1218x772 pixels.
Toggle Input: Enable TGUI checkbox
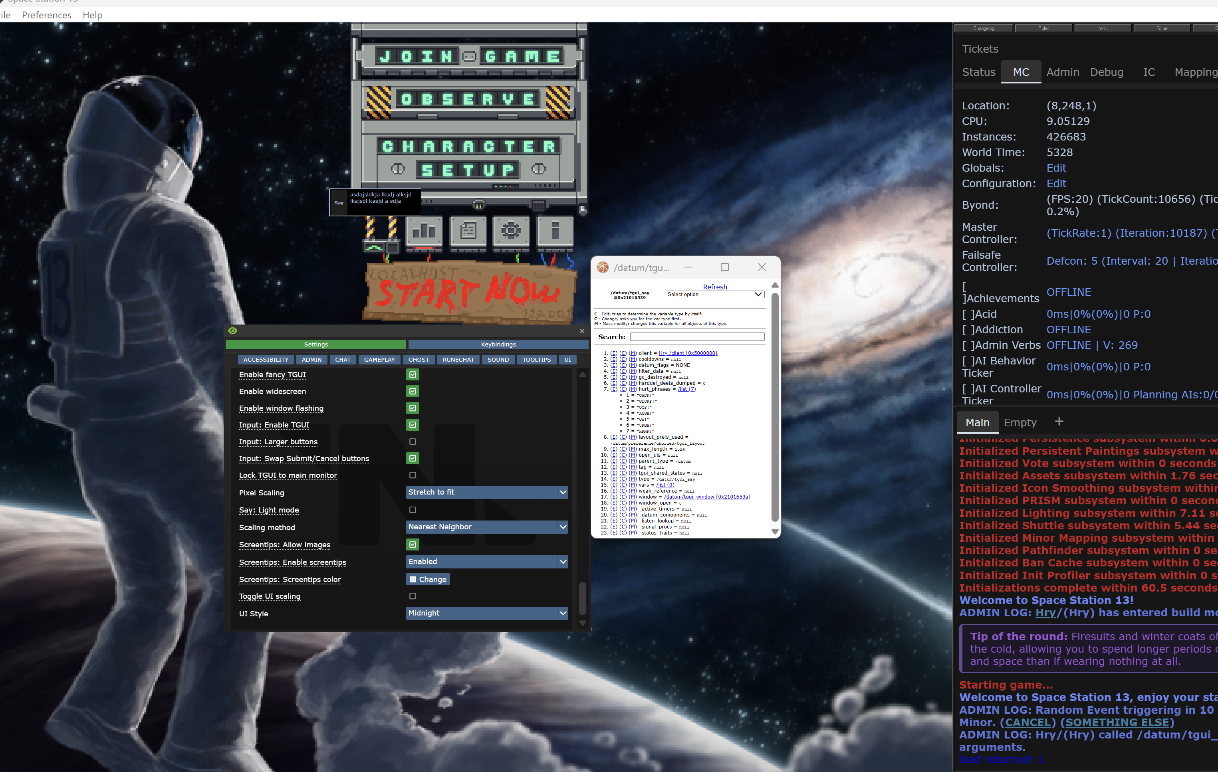click(x=413, y=425)
